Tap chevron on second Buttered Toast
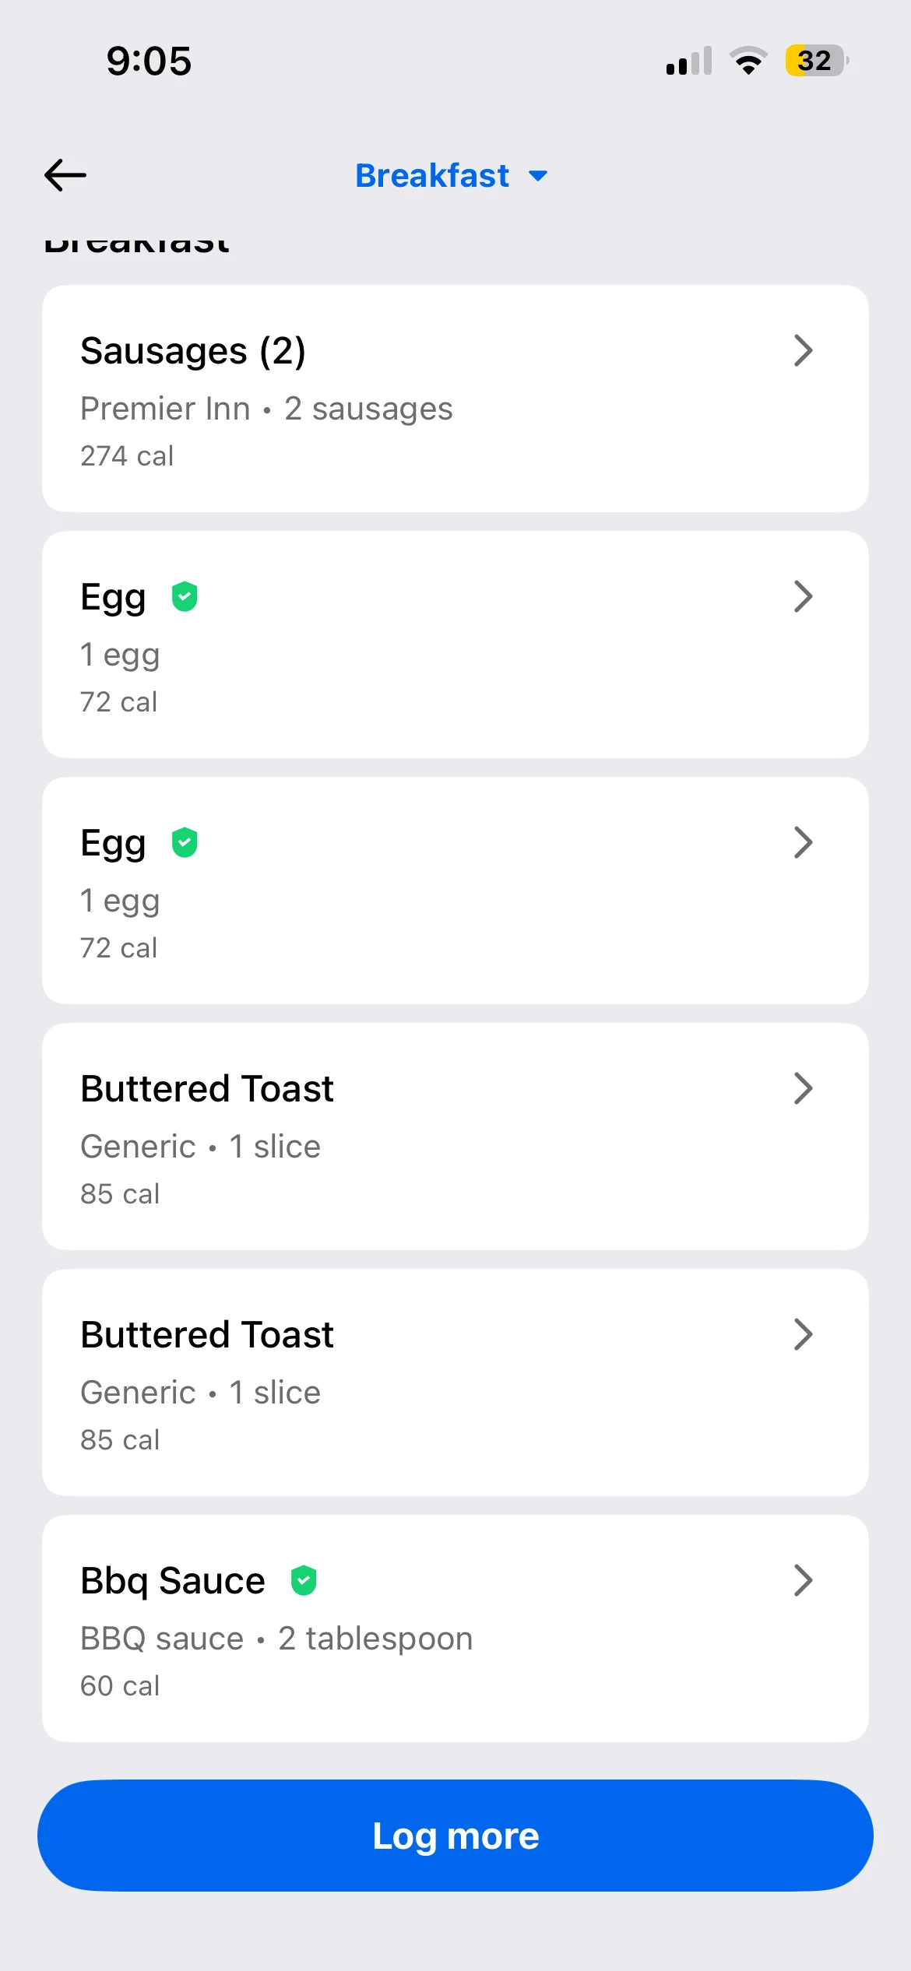911x1971 pixels. [803, 1335]
